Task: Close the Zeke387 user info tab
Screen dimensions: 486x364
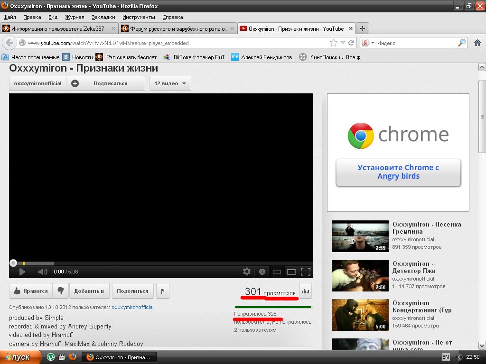Action: tap(113, 28)
